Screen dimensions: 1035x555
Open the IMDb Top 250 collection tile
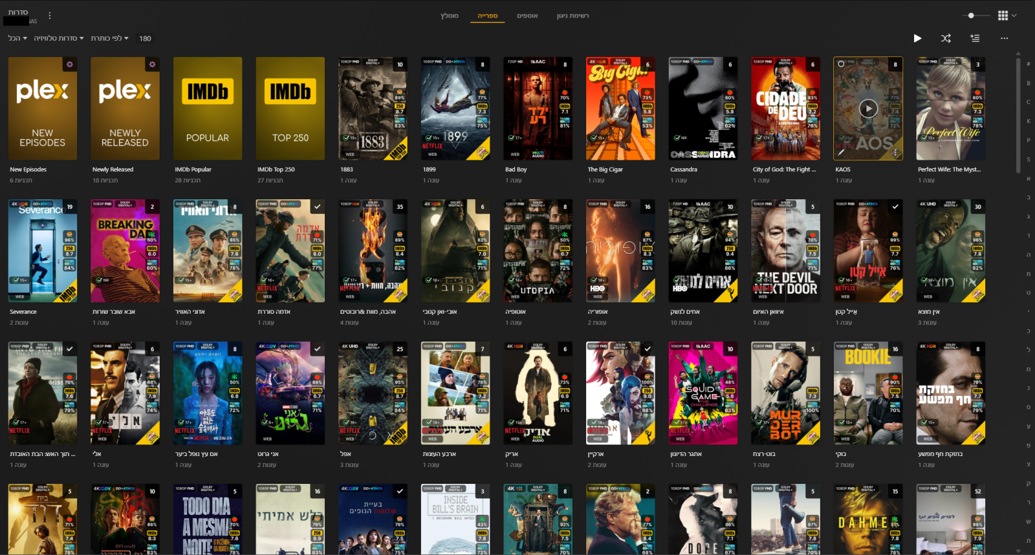(290, 108)
